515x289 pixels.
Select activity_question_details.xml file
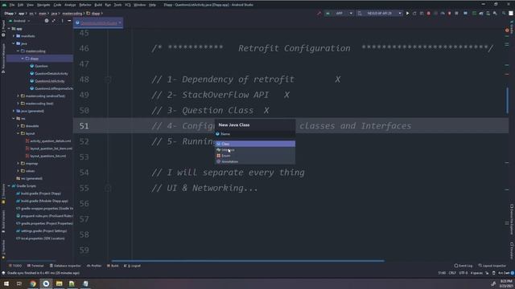tap(48, 141)
